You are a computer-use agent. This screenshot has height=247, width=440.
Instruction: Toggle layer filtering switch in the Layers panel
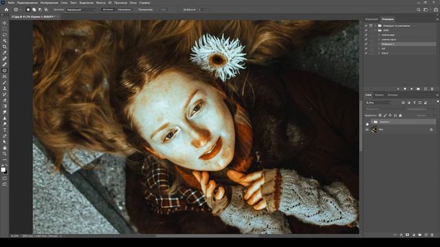[438, 102]
